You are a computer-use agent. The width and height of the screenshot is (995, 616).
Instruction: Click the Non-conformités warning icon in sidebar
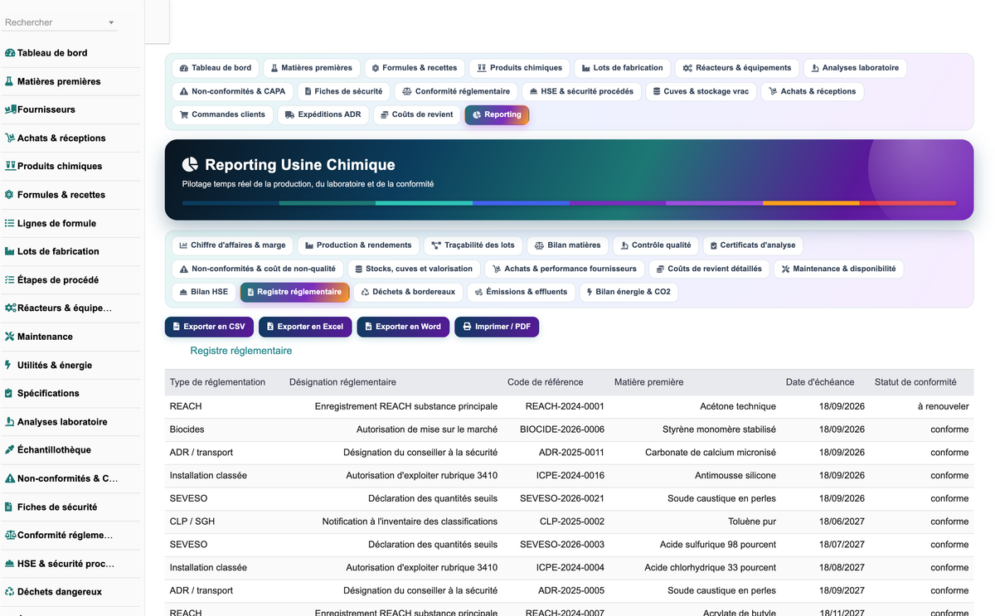coord(10,478)
